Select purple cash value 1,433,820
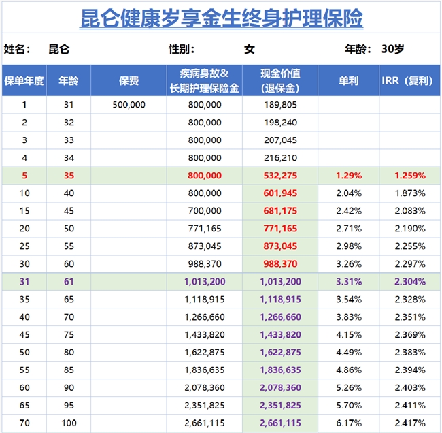This screenshot has width=442, height=433. [280, 335]
